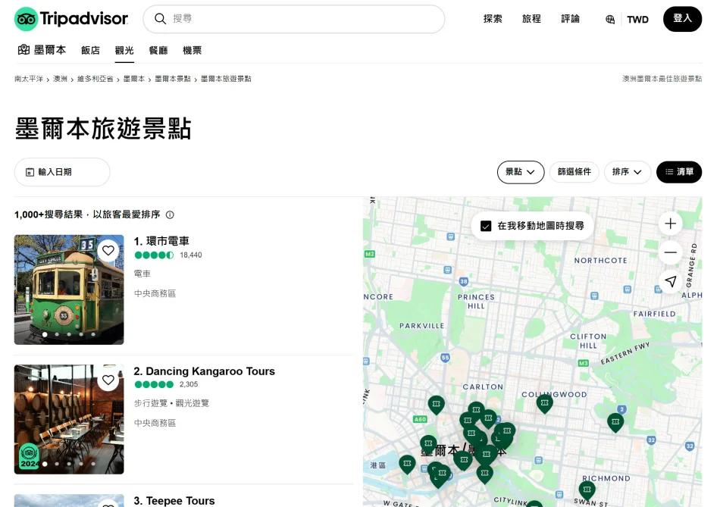Screen dimensions: 720x507
Task: Select the 飯店 tab
Action: (x=90, y=50)
